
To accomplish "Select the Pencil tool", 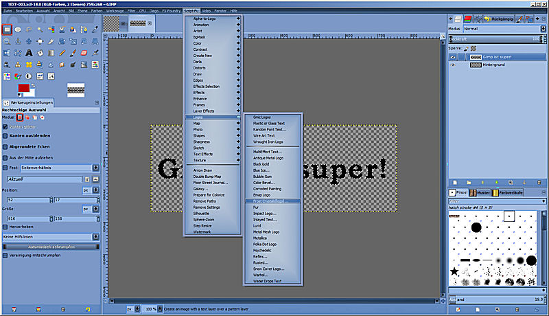I will (x=62, y=53).
